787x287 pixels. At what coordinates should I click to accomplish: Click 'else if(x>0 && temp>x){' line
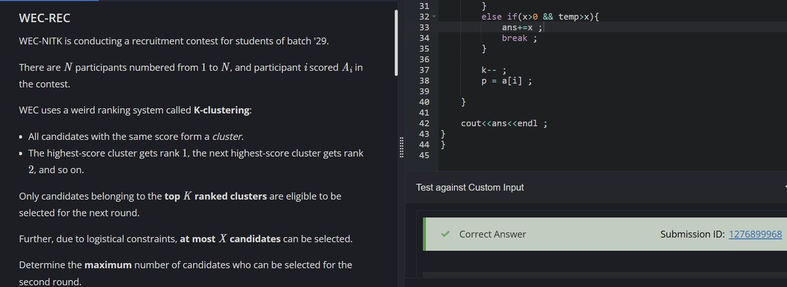[540, 17]
